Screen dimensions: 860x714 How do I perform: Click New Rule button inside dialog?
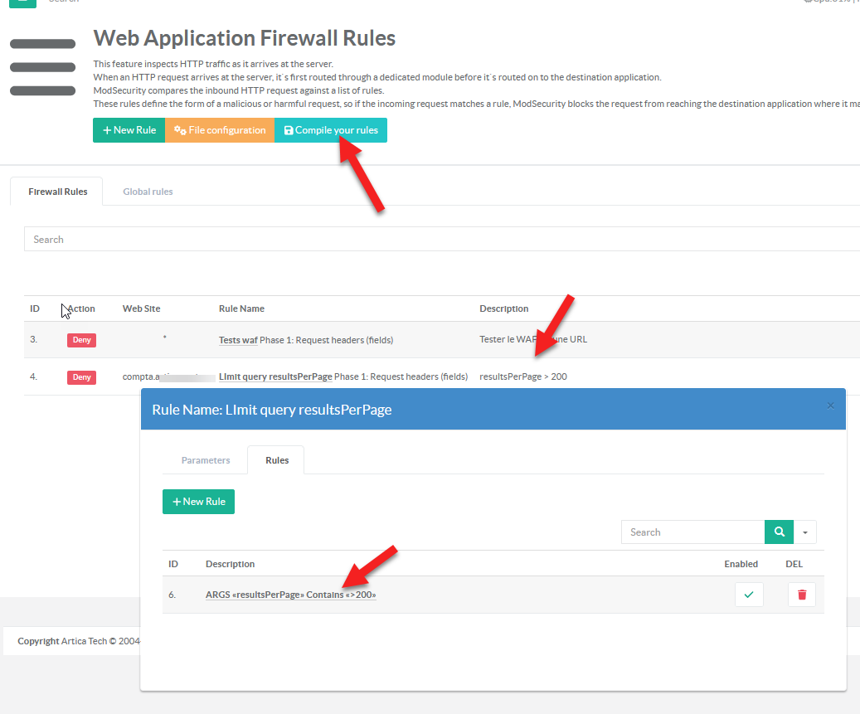pyautogui.click(x=198, y=502)
